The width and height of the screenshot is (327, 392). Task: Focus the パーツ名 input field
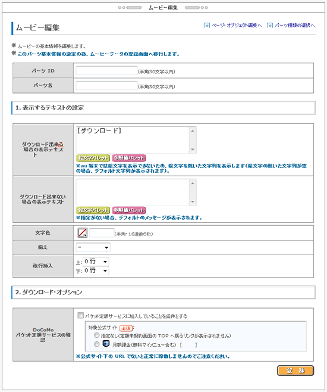(x=107, y=86)
